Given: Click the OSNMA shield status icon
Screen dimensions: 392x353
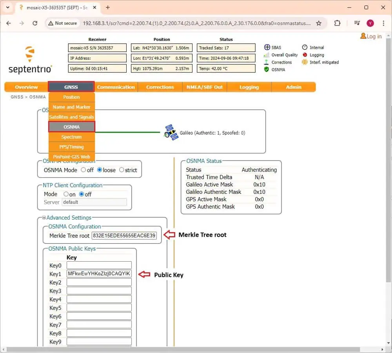Looking at the screenshot, I should click(267, 69).
